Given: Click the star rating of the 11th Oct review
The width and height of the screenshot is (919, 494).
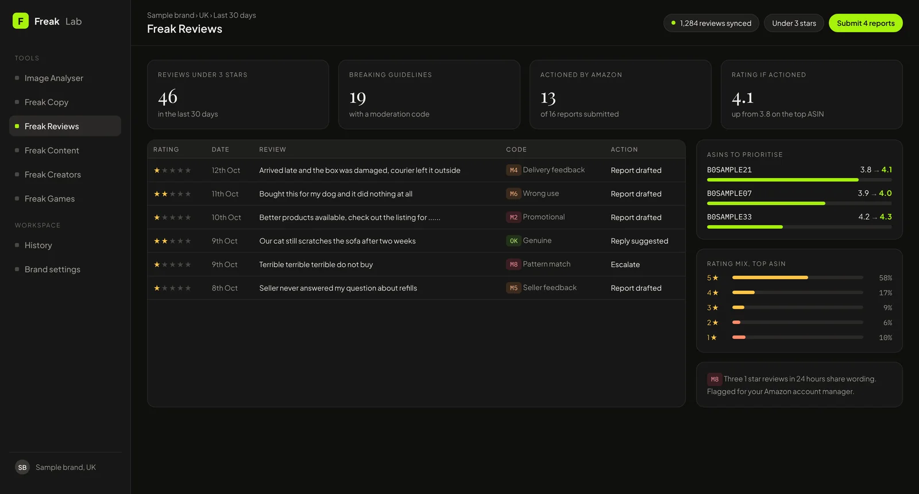Looking at the screenshot, I should [172, 194].
